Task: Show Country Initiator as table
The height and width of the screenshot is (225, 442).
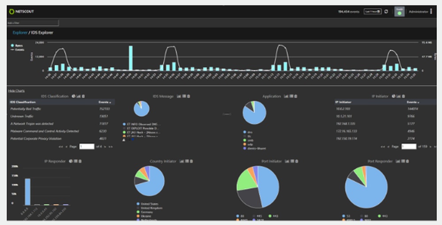Action: click(187, 161)
